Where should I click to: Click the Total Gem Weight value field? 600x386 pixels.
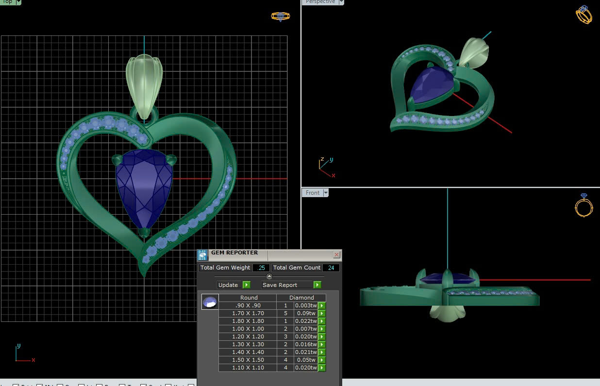(x=261, y=268)
